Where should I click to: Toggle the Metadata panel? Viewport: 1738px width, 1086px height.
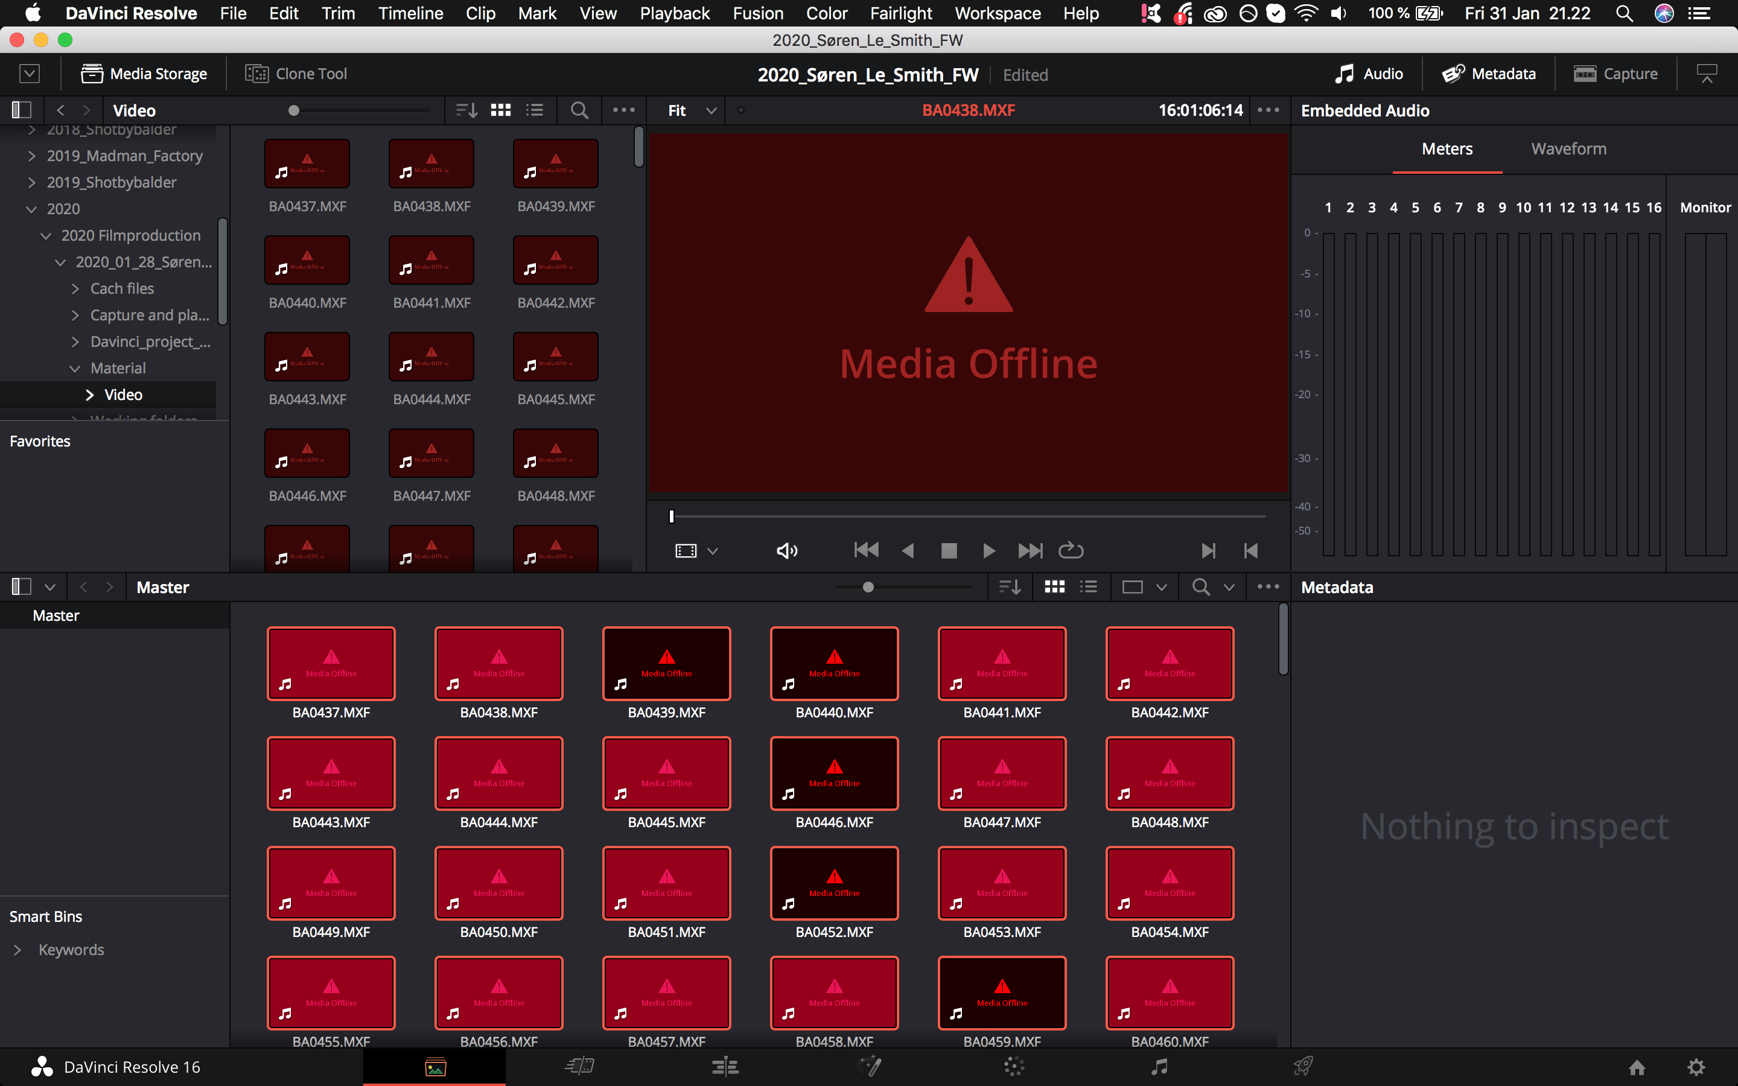(1489, 74)
